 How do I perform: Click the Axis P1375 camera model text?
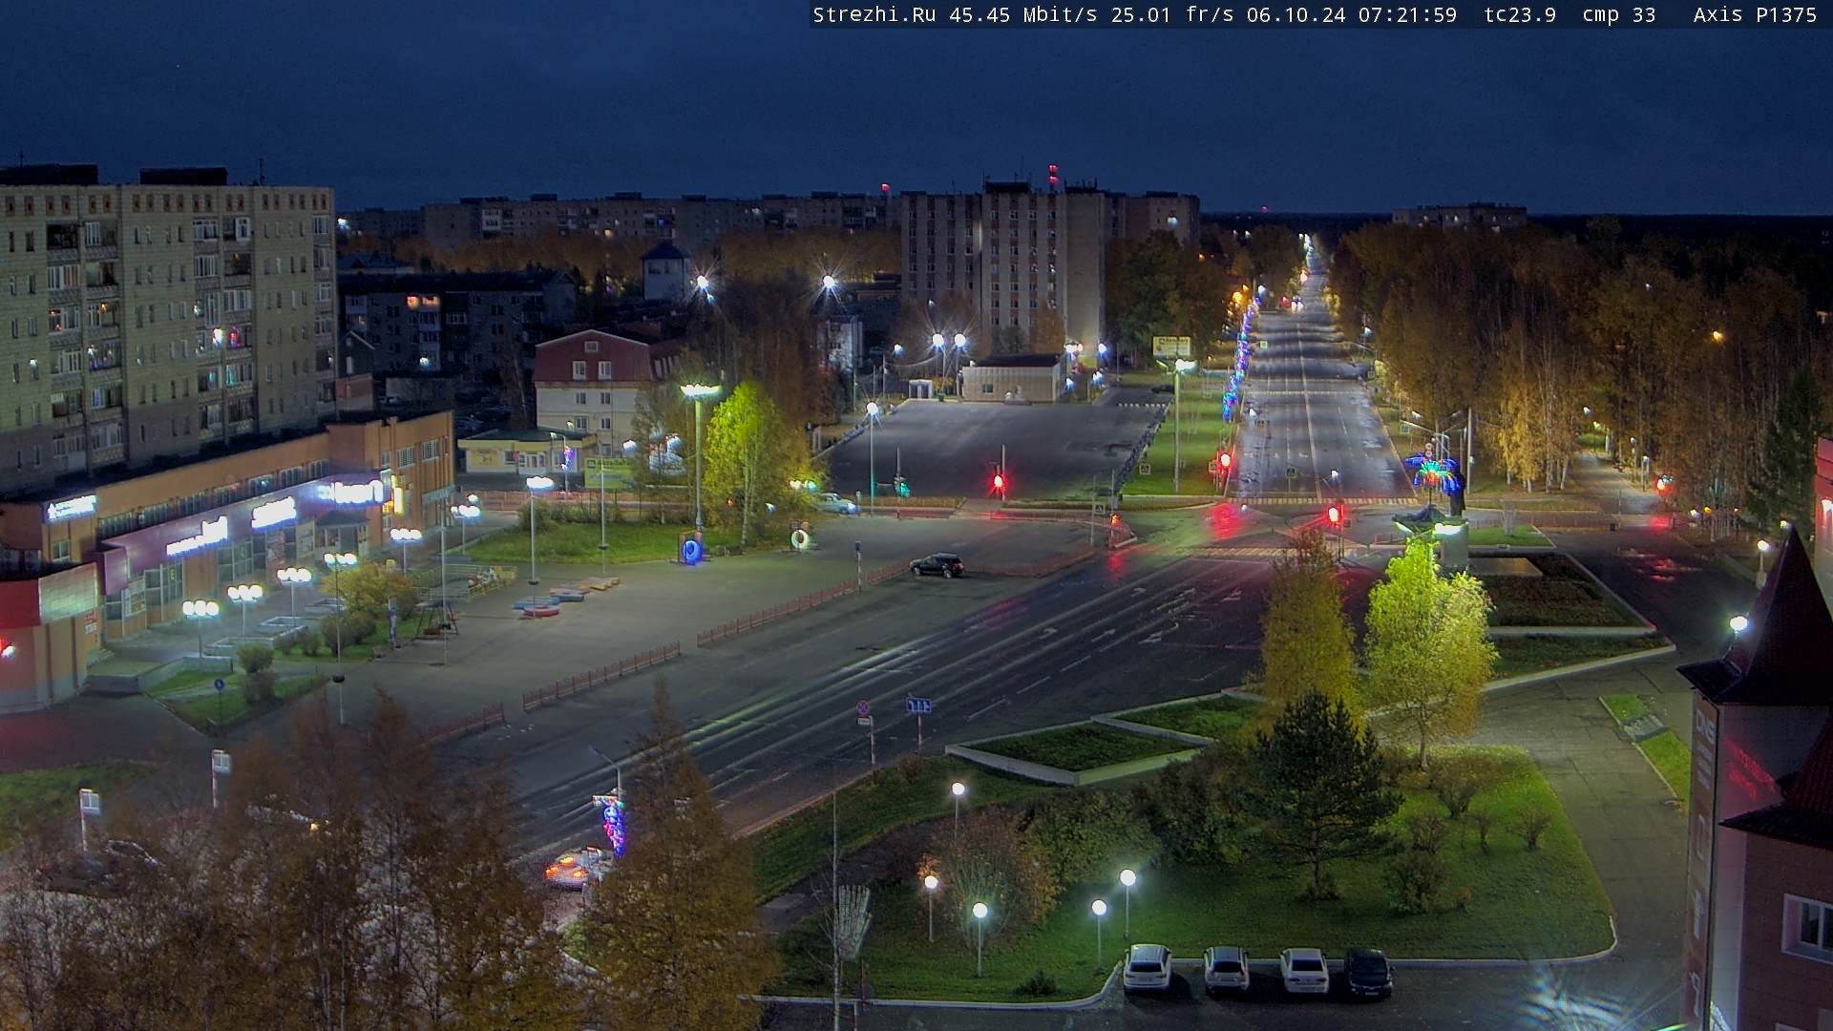pos(1755,14)
